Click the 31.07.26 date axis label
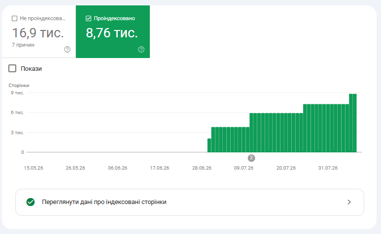381x234 pixels. point(328,168)
